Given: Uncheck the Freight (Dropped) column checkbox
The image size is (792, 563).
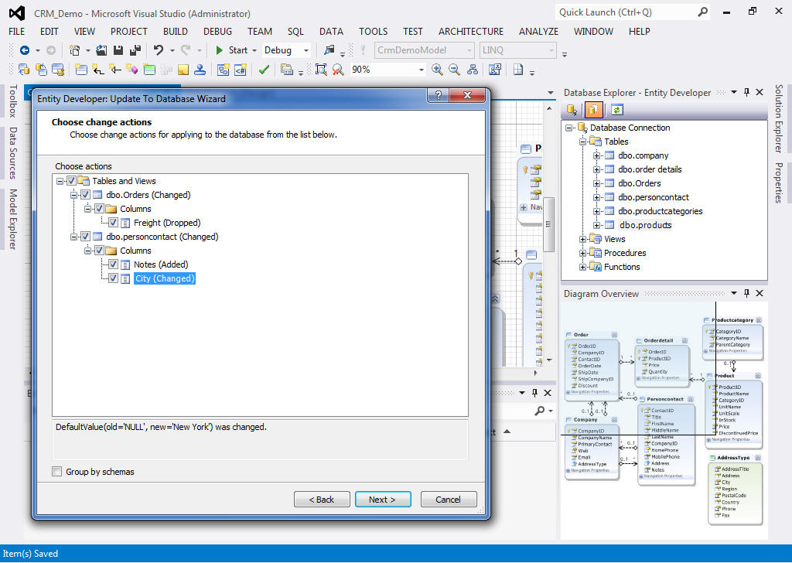Looking at the screenshot, I should pos(114,223).
